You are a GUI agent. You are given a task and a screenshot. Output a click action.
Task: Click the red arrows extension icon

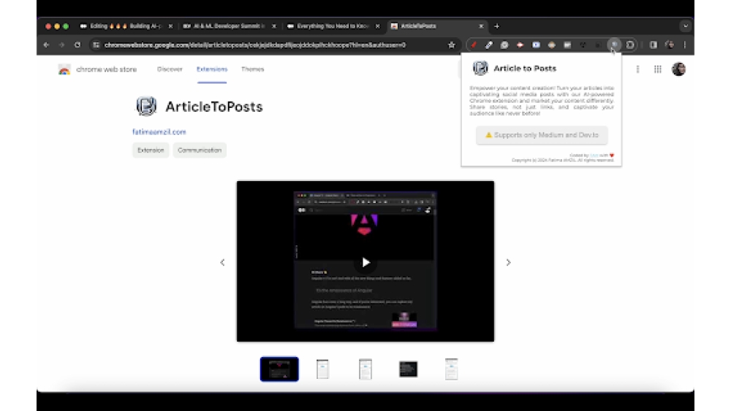(520, 45)
